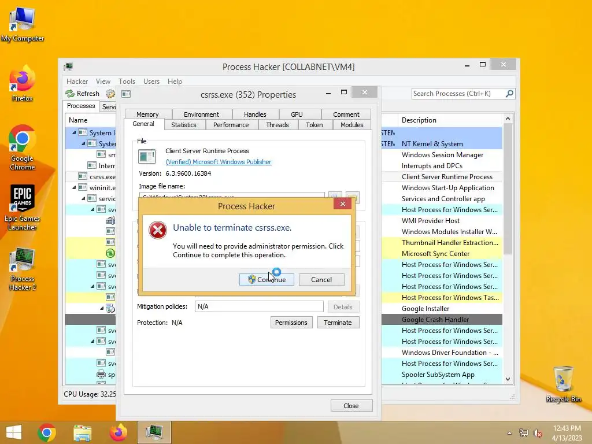Viewport: 592px width, 444px height.
Task: Open the Token tab
Action: coord(314,125)
